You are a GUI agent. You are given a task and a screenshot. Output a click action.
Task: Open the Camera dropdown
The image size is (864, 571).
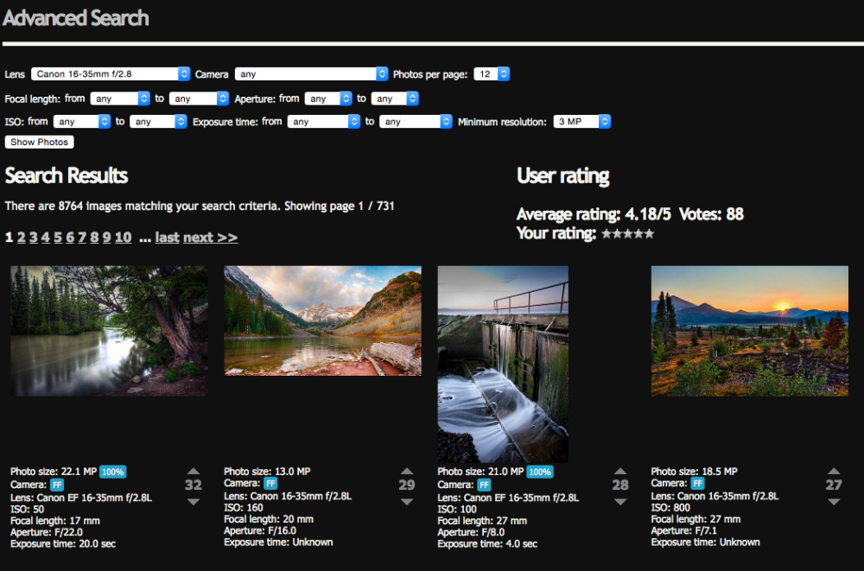(311, 73)
